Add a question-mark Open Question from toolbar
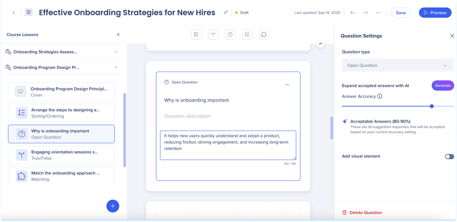Image resolution: width=457 pixels, height=222 pixels. [230, 34]
